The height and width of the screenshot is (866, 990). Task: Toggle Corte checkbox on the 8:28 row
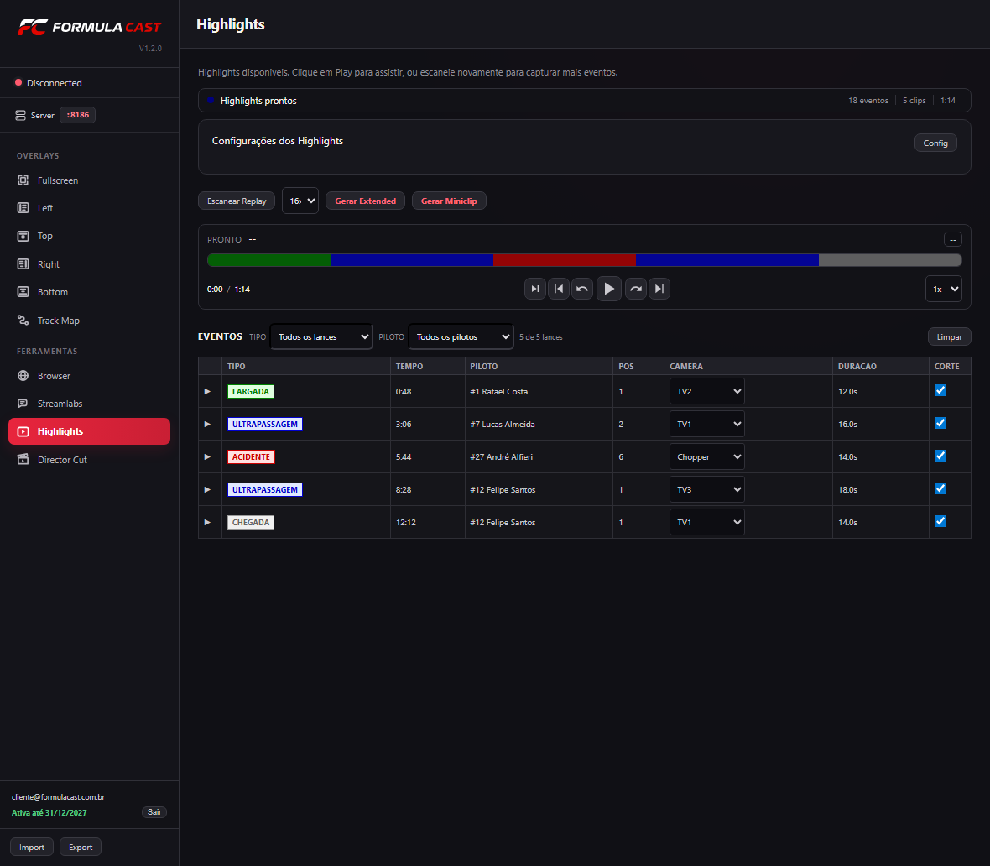tap(940, 489)
